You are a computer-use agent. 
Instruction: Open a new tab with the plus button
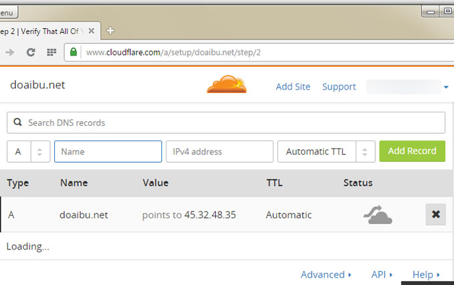coord(110,30)
